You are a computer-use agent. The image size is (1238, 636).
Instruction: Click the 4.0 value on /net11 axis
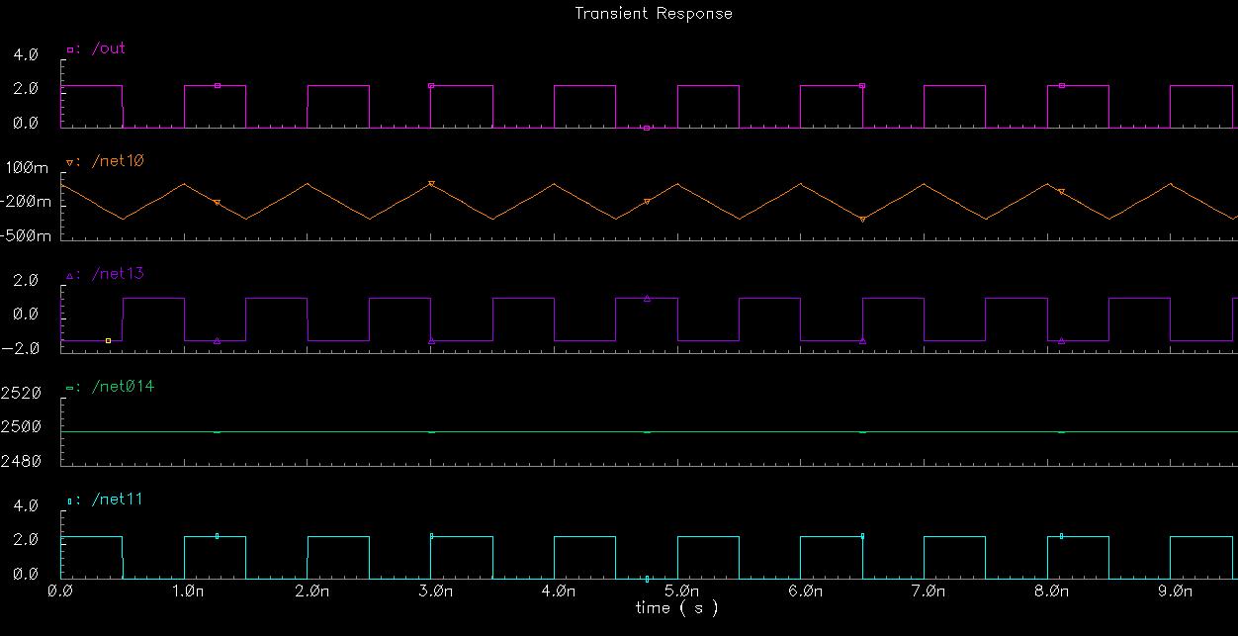[x=27, y=505]
